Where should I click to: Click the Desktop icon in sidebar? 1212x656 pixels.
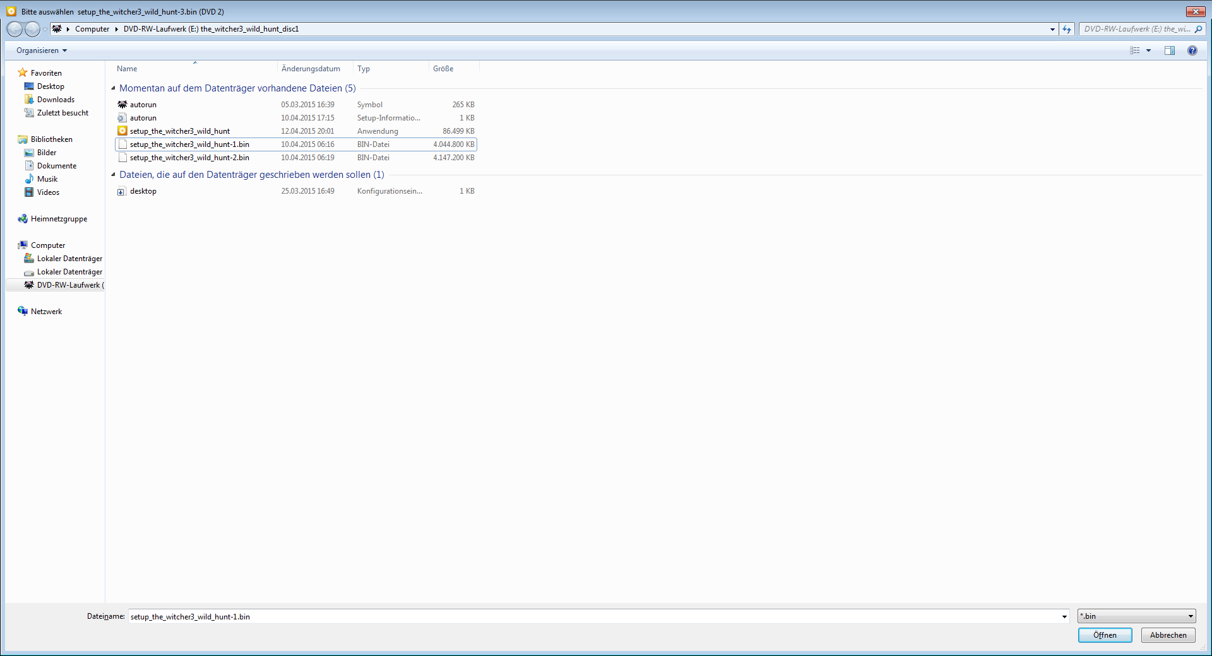click(x=29, y=86)
